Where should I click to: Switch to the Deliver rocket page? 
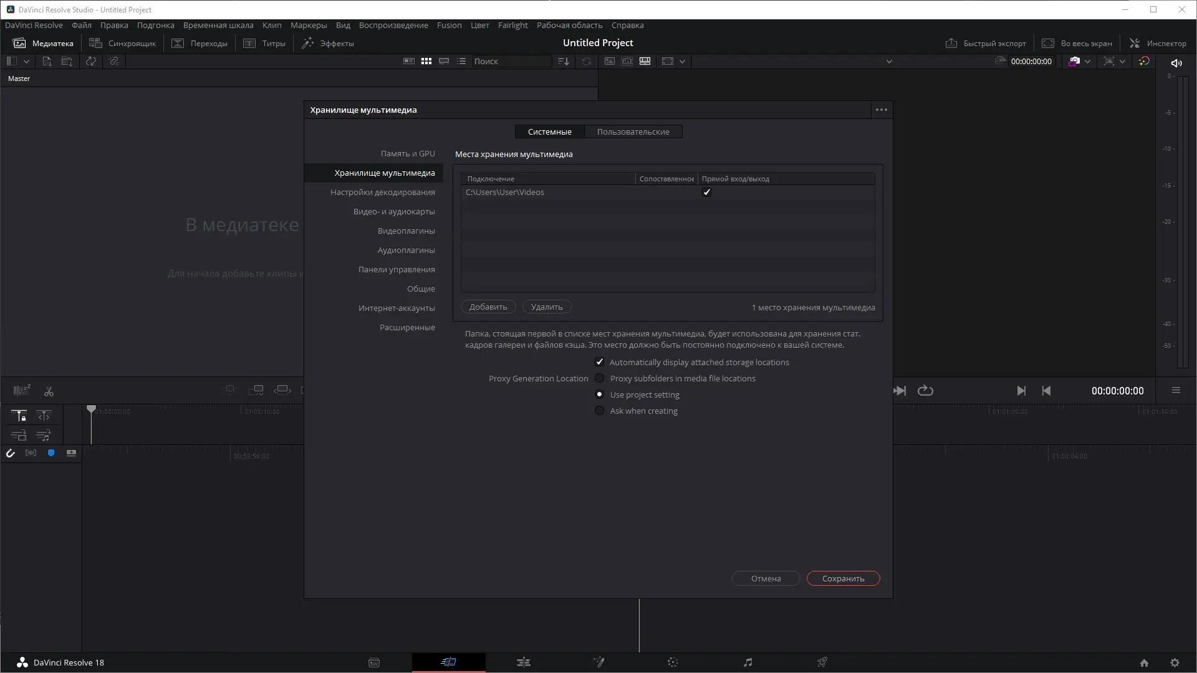click(x=822, y=662)
